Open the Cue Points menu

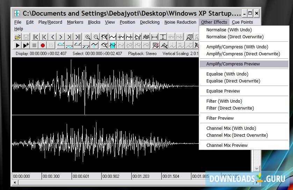242,22
